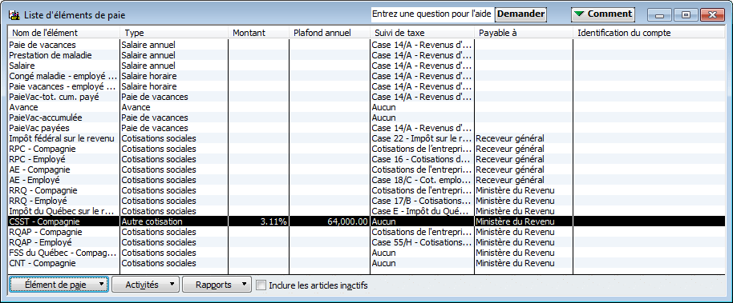Click the '64,000.00' annual ceiling cell

pyautogui.click(x=329, y=221)
